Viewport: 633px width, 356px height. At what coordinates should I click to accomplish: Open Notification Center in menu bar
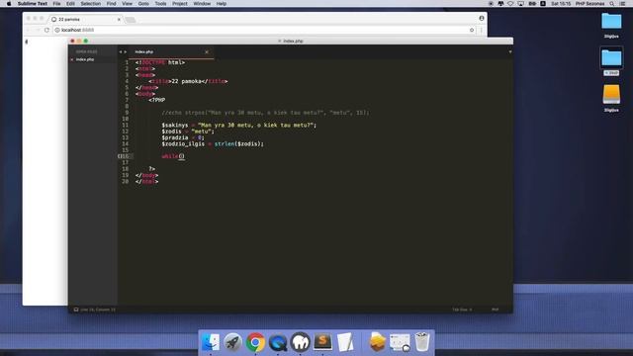[623, 4]
